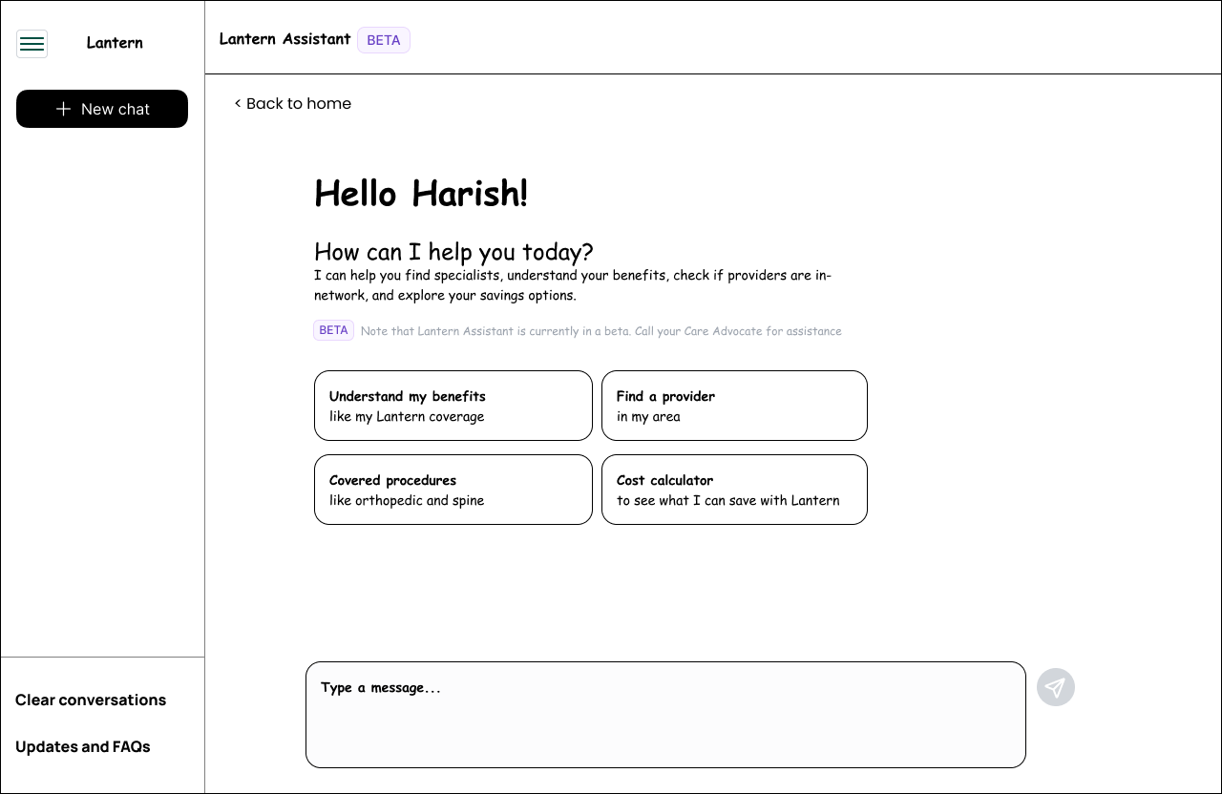Choose the Find a provider card
This screenshot has height=794, width=1222.
tap(734, 406)
